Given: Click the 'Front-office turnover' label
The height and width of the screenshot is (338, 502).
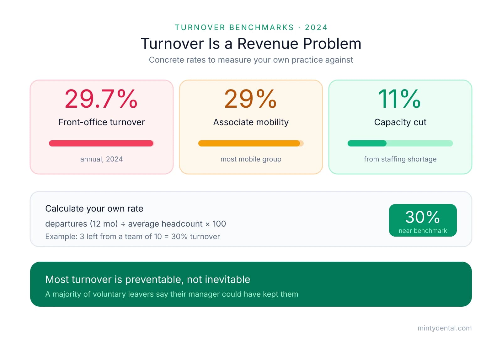Looking at the screenshot, I should coord(101,122).
